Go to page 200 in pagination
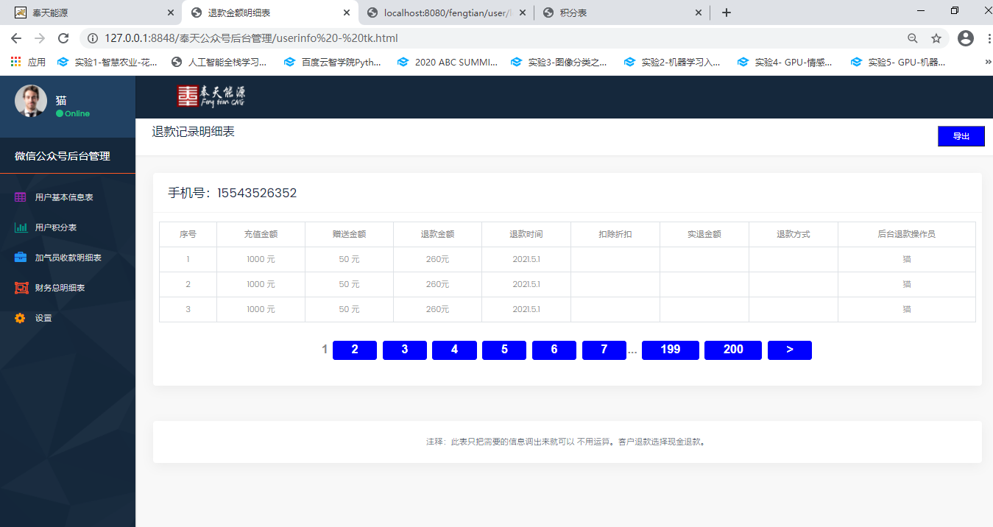Viewport: 993px width, 527px height. (x=732, y=350)
